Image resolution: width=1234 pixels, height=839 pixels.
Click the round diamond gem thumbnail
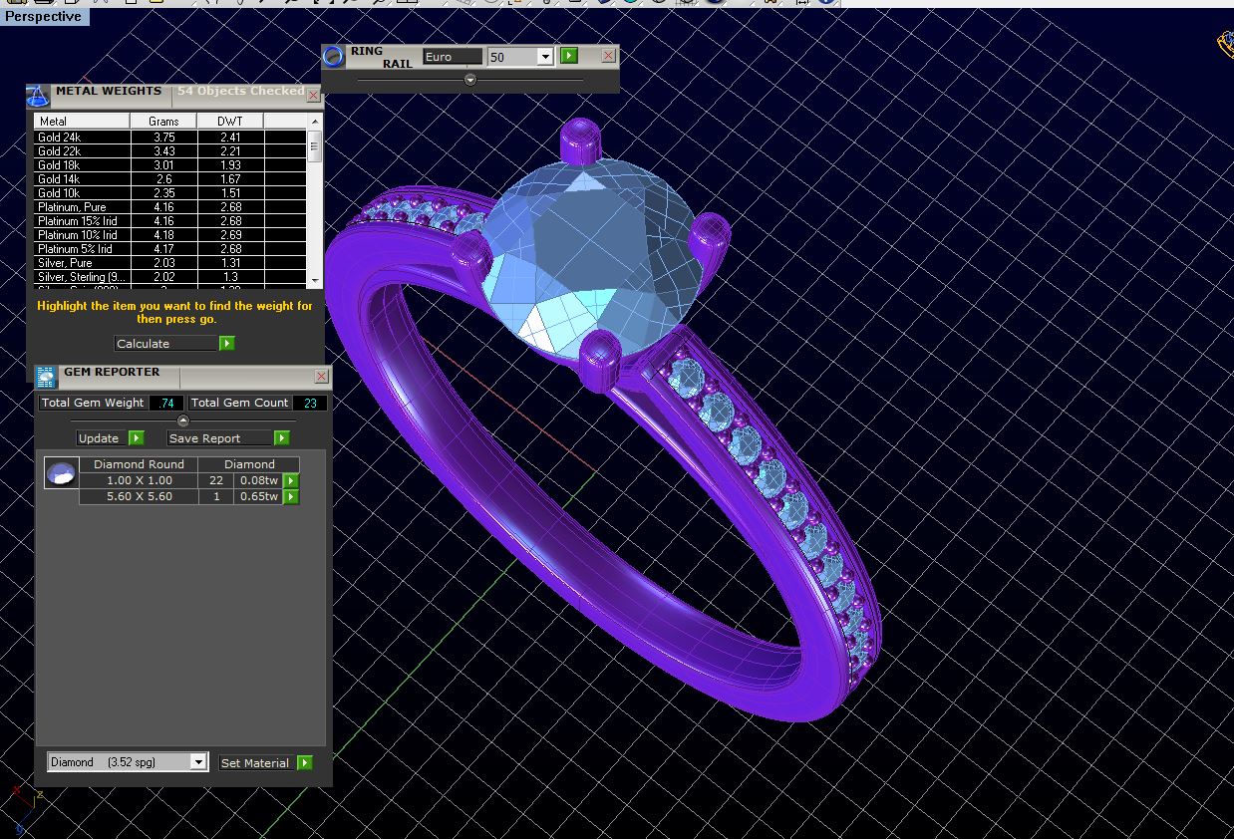click(x=62, y=473)
